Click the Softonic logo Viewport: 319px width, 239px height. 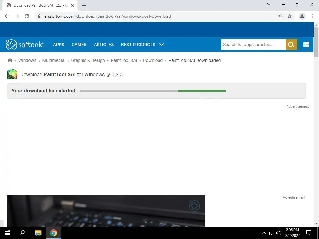(24, 45)
